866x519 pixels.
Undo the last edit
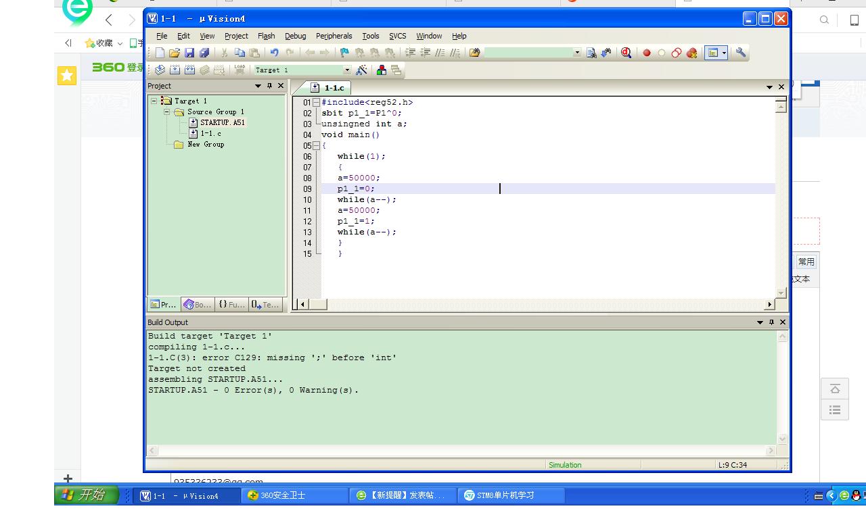pyautogui.click(x=274, y=53)
